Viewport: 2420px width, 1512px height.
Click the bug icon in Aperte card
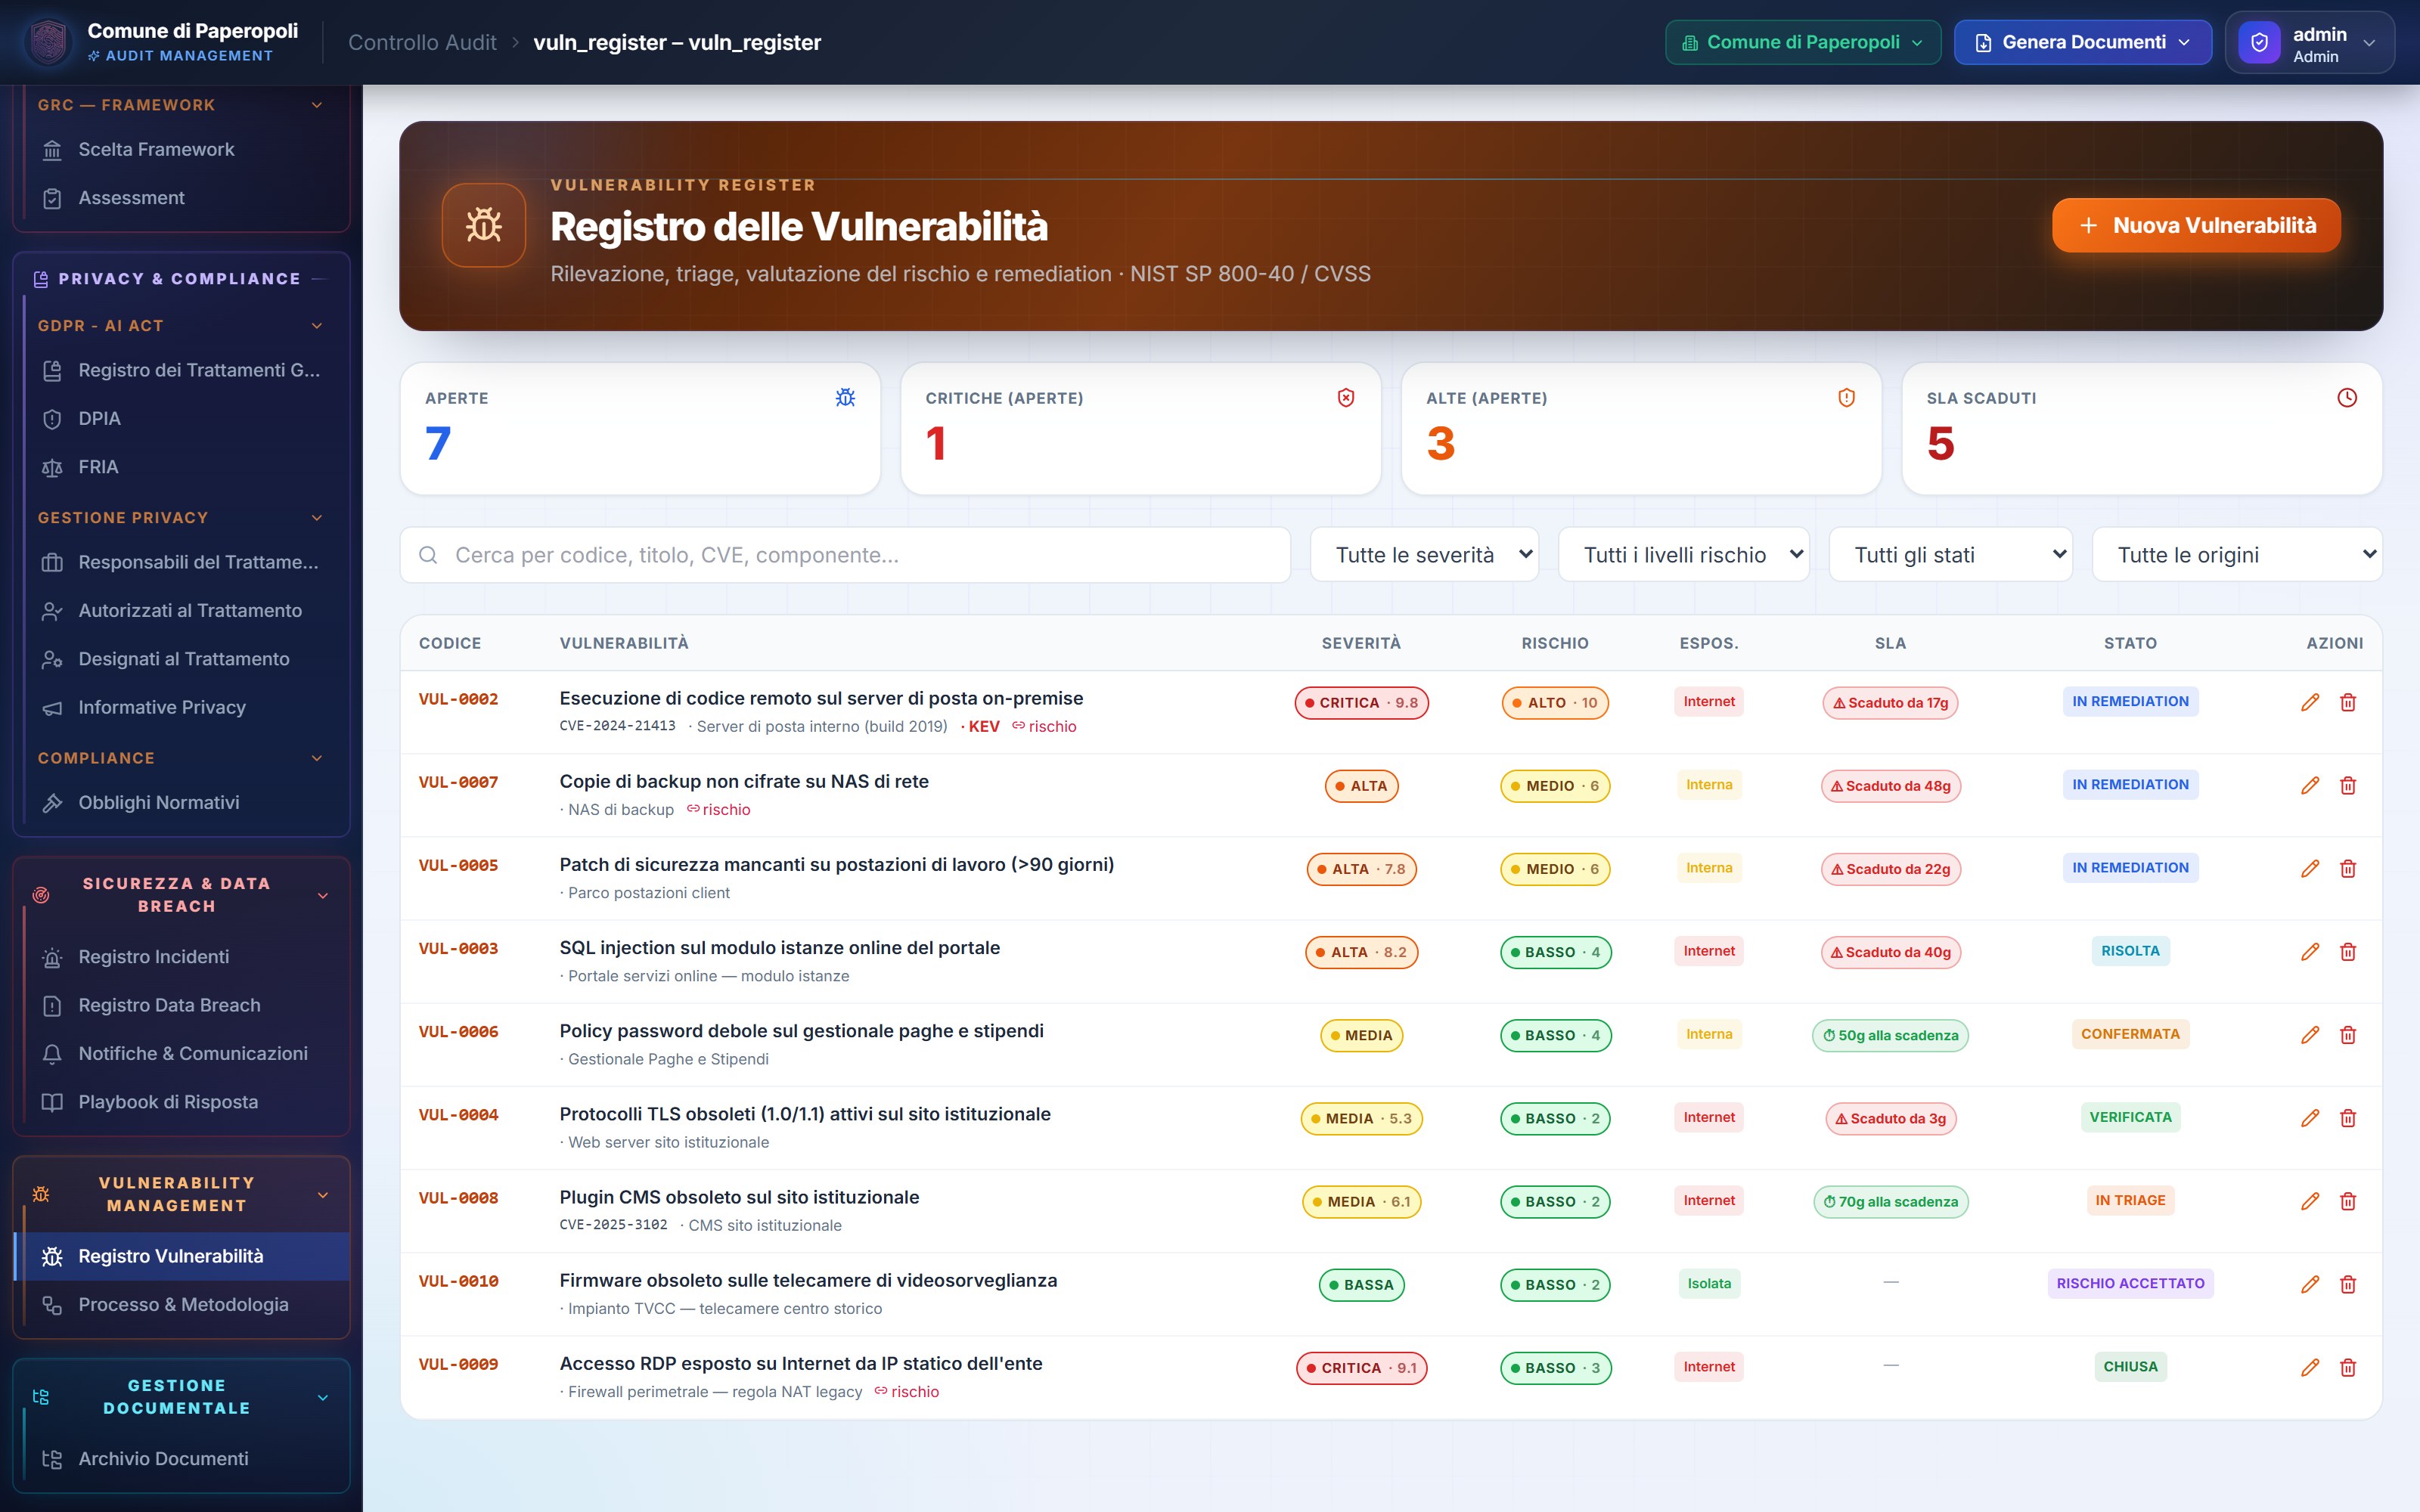point(845,397)
